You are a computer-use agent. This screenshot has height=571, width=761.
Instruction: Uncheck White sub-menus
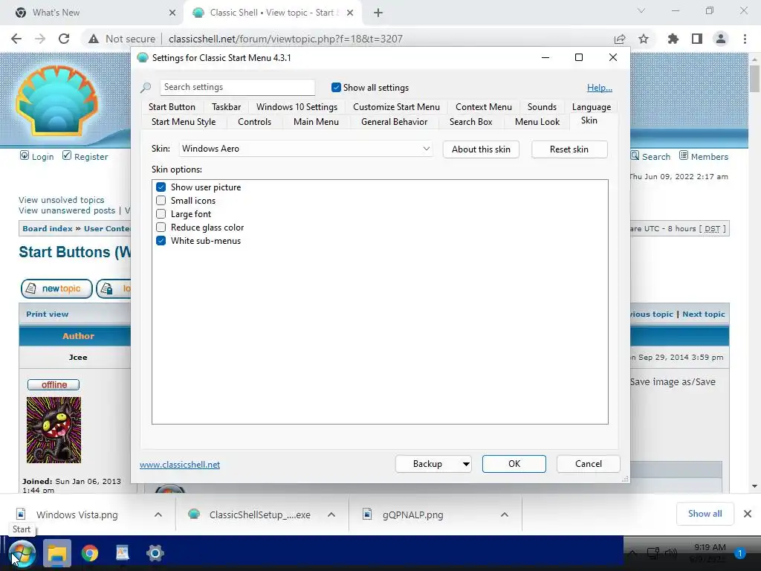coord(161,241)
